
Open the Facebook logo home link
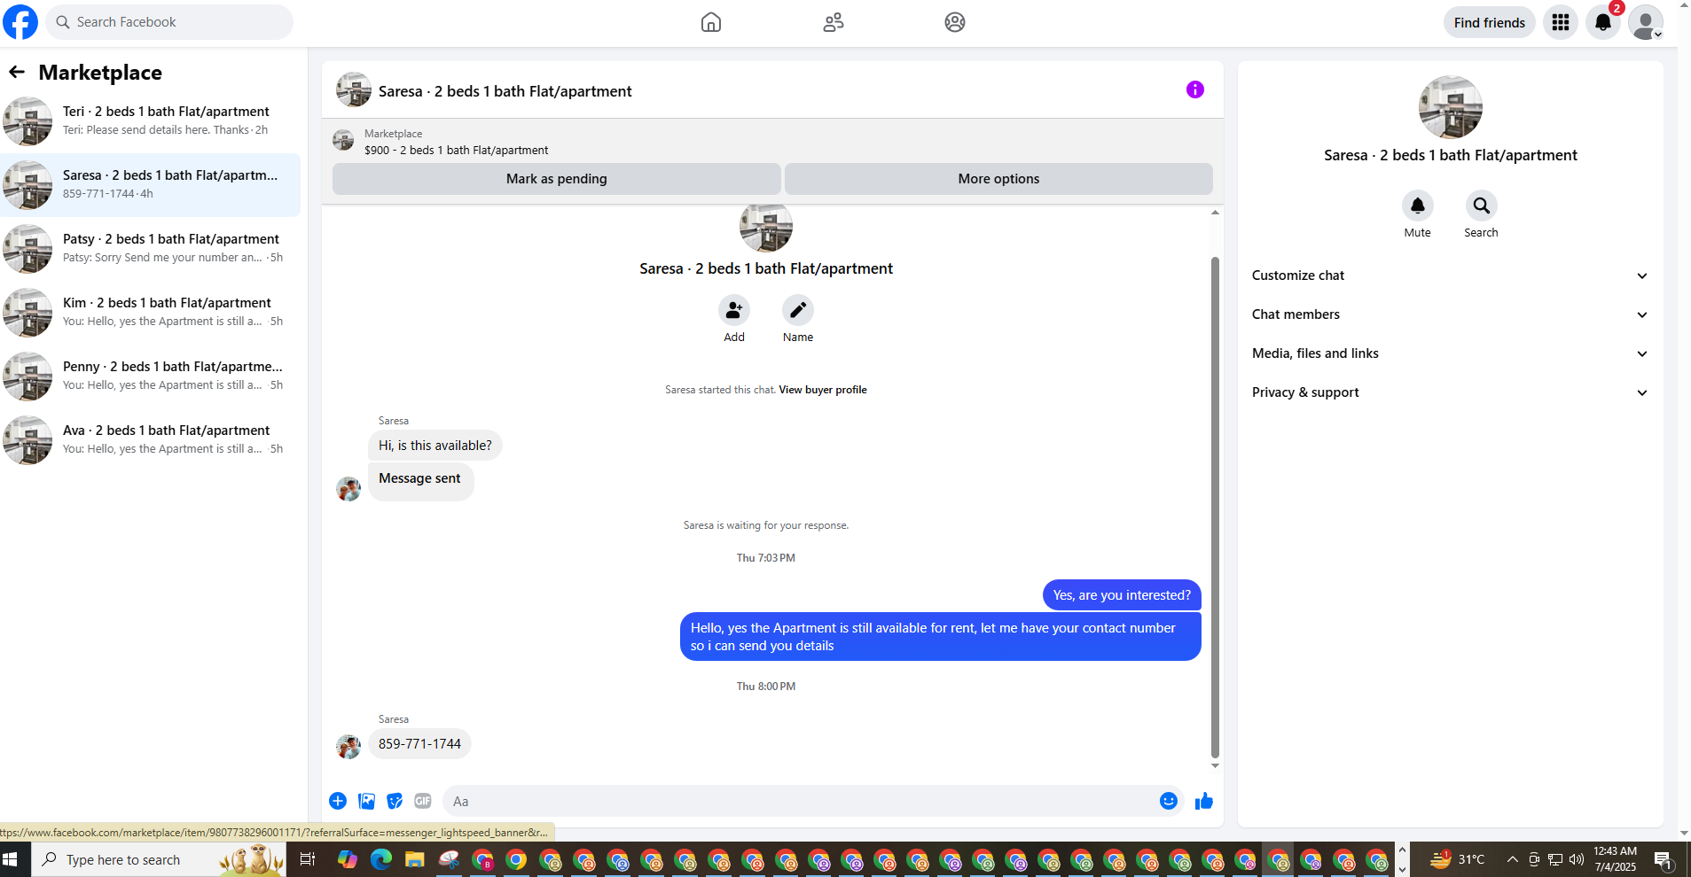pyautogui.click(x=20, y=22)
